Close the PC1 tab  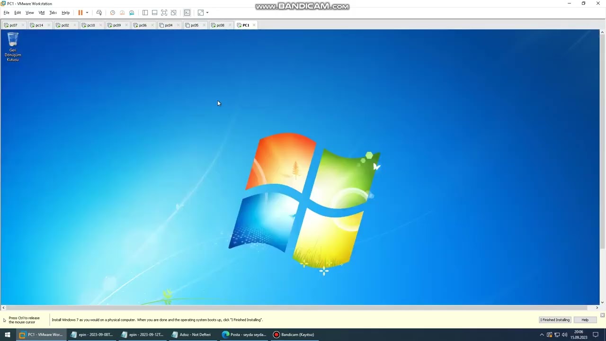254,25
